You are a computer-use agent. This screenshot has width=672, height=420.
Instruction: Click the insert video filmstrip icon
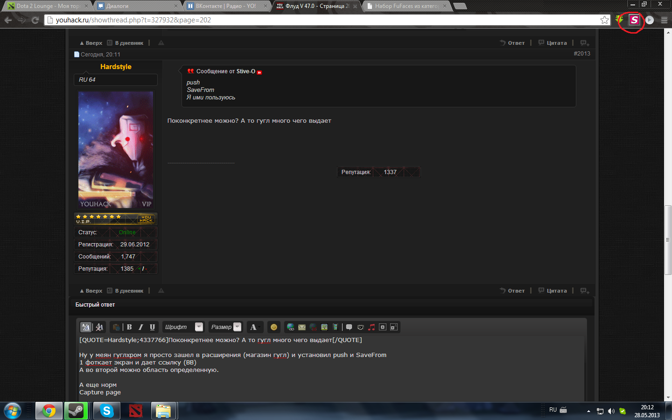[x=335, y=327]
